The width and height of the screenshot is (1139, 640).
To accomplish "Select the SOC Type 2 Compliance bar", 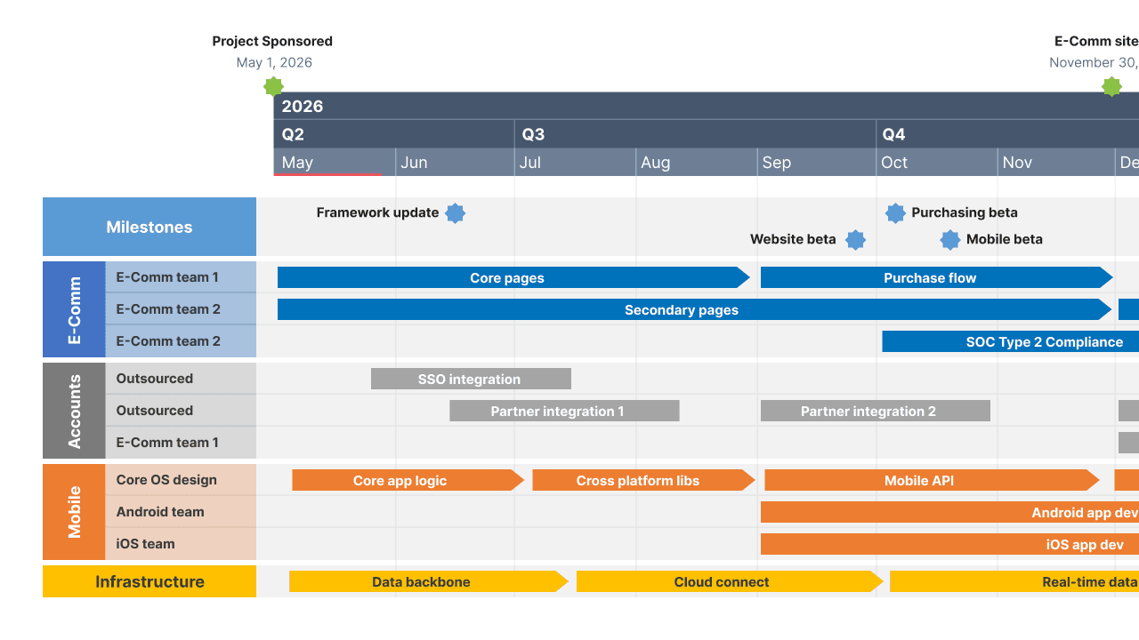I will tap(1010, 342).
